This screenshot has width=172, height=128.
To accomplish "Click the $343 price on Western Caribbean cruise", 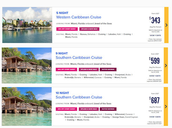I will tap(155, 20).
